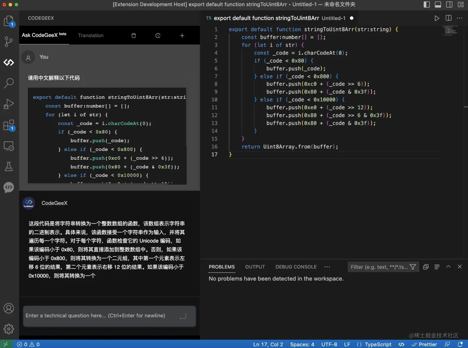
Task: Click 'const buffer:number[] = [];' in editor
Action: click(283, 37)
